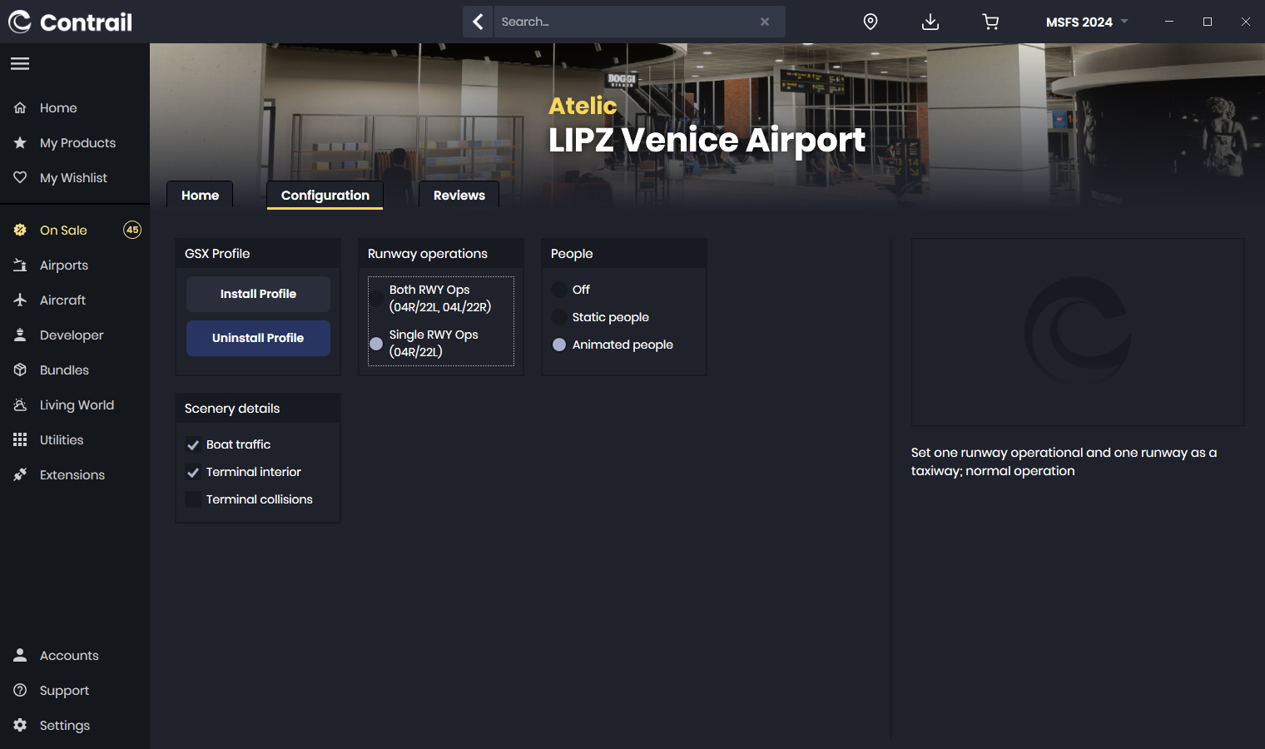The width and height of the screenshot is (1265, 749).
Task: Click the Living World icon
Action: pyautogui.click(x=20, y=405)
